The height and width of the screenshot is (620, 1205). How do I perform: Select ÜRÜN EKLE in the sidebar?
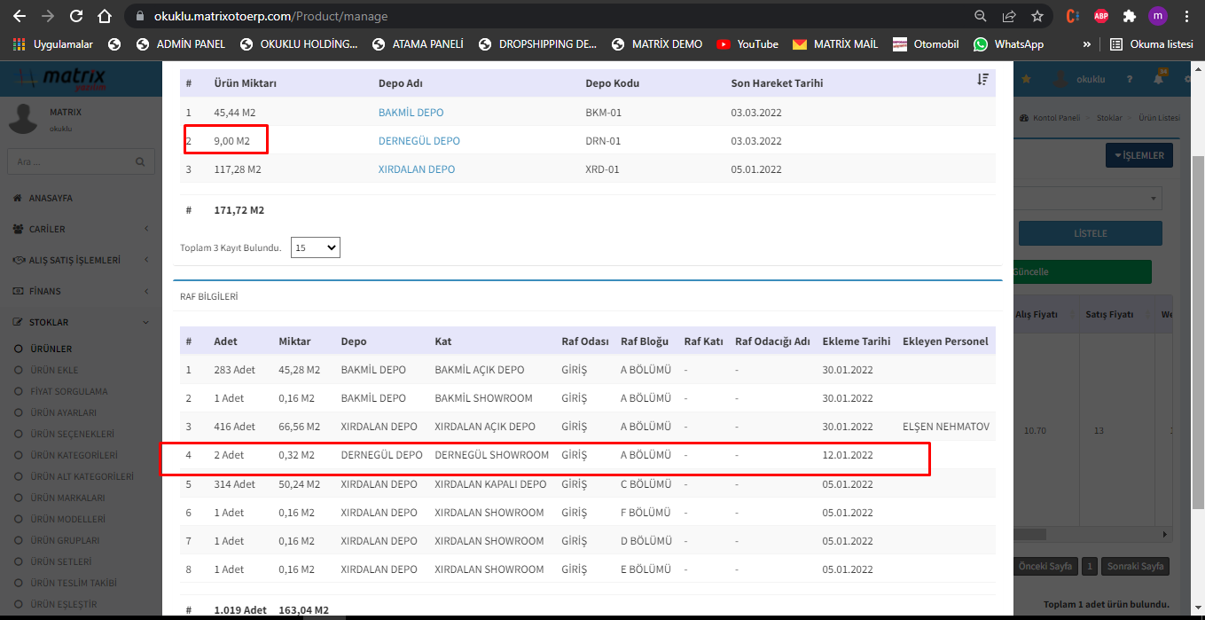click(x=54, y=370)
